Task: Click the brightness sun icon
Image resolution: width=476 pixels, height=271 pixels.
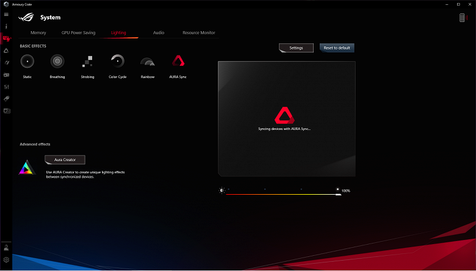Action: [222, 190]
